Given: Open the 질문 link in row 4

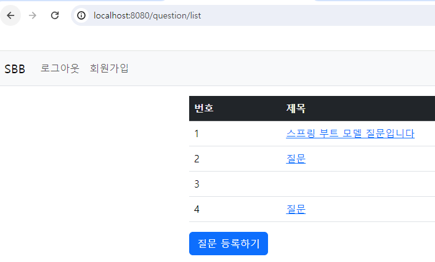Looking at the screenshot, I should click(296, 209).
